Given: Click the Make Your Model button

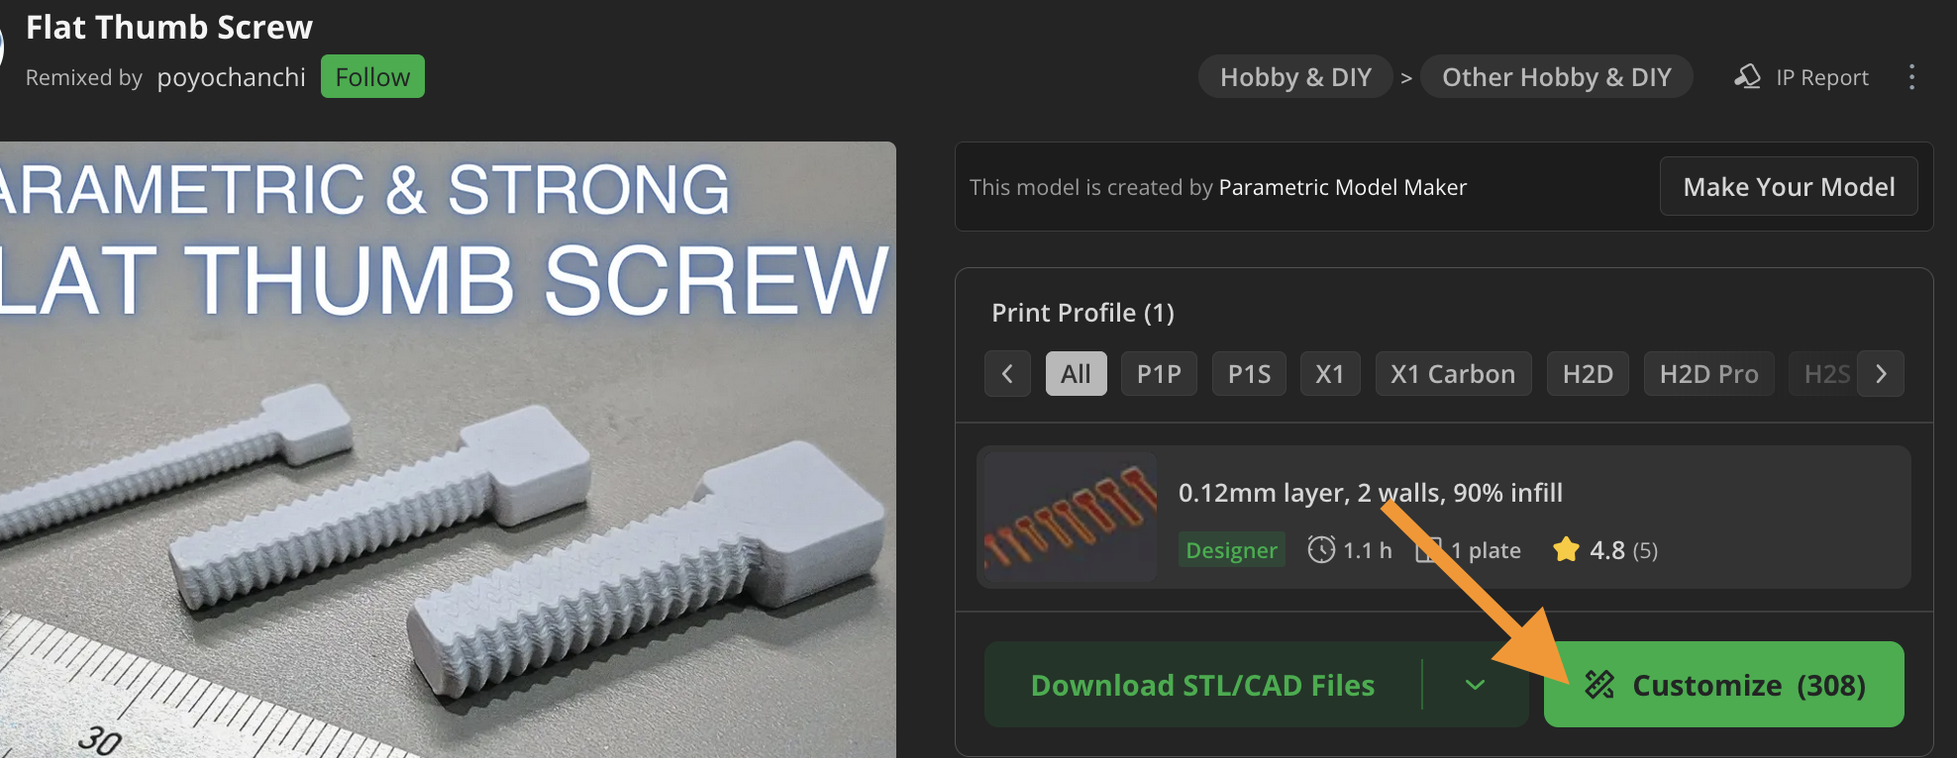Looking at the screenshot, I should click(x=1789, y=187).
